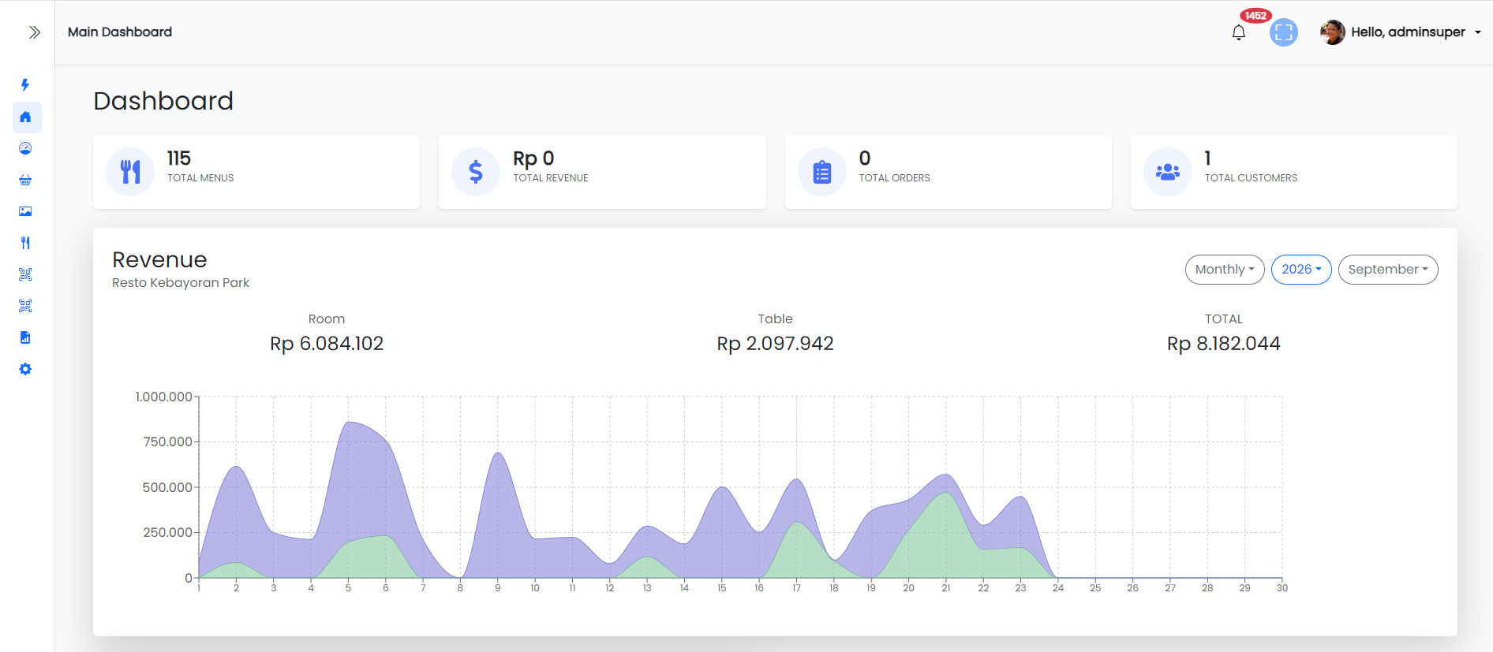This screenshot has width=1493, height=652.
Task: Open the 2026 year dropdown
Action: click(x=1301, y=270)
